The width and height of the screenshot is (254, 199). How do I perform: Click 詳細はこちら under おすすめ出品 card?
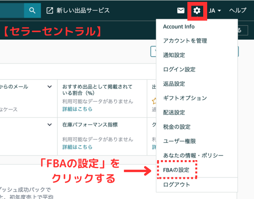77,109
